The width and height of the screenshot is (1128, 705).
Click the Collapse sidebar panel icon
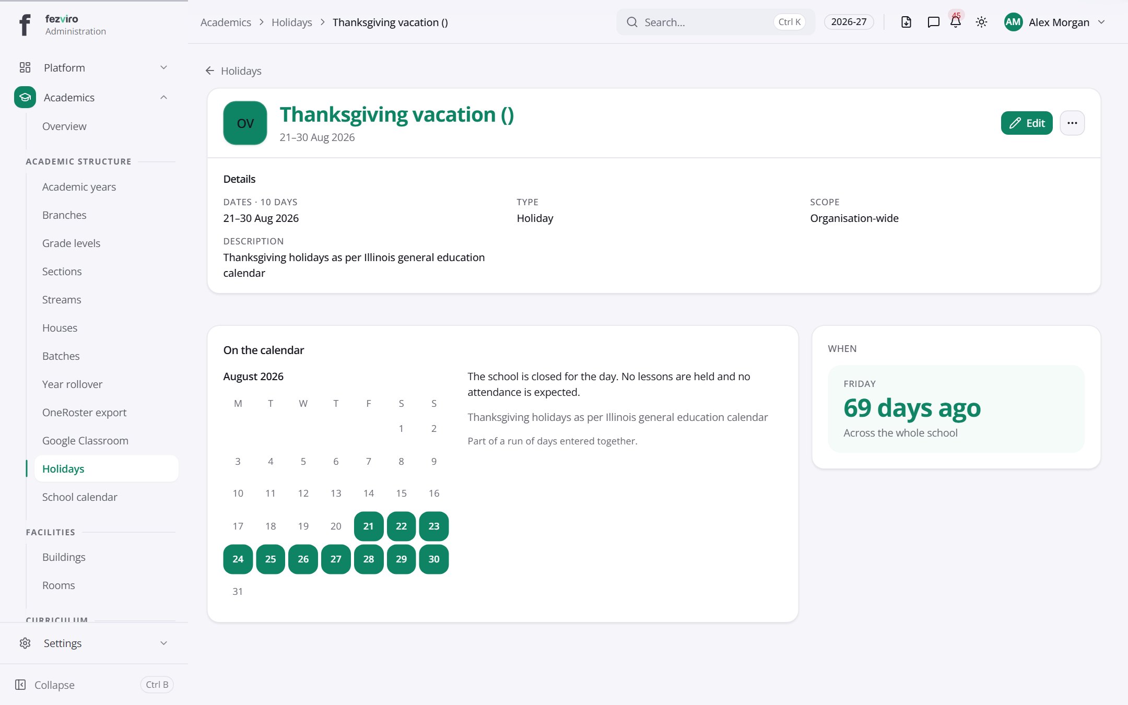(20, 685)
